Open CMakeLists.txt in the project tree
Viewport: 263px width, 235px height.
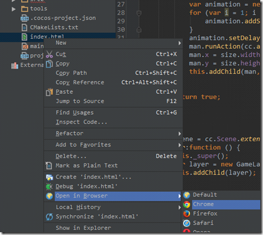[54, 27]
